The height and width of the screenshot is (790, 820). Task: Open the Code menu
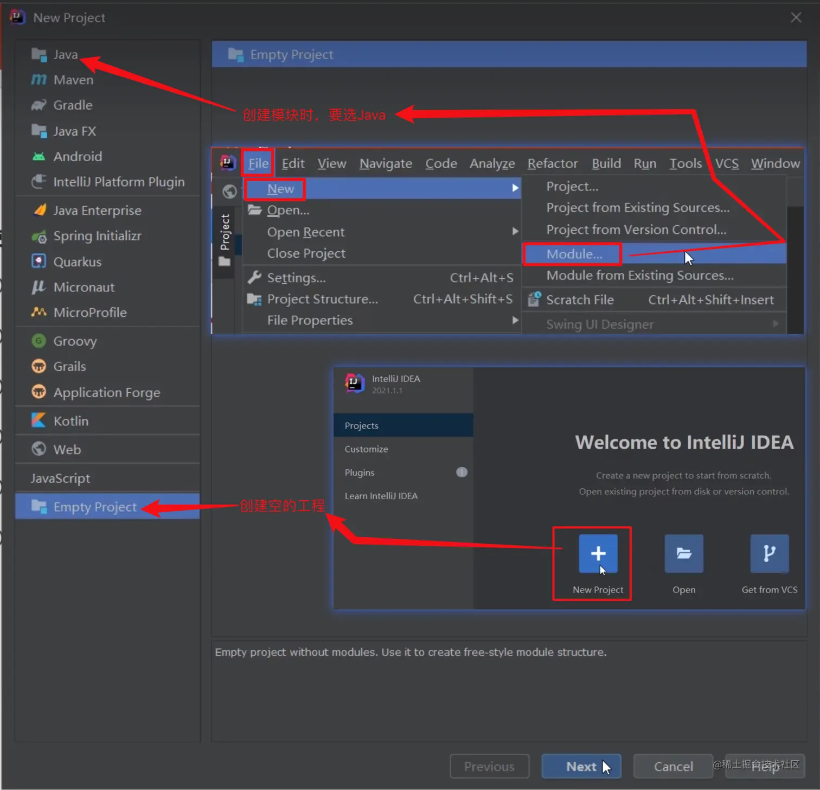[441, 163]
